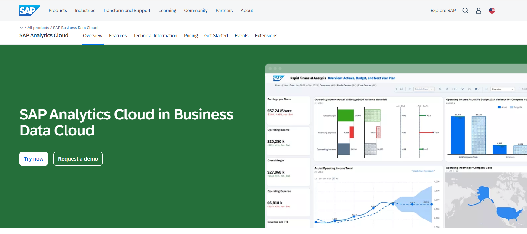Viewport: 527px width, 234px height.
Task: Open the Extensions tab
Action: click(x=266, y=36)
